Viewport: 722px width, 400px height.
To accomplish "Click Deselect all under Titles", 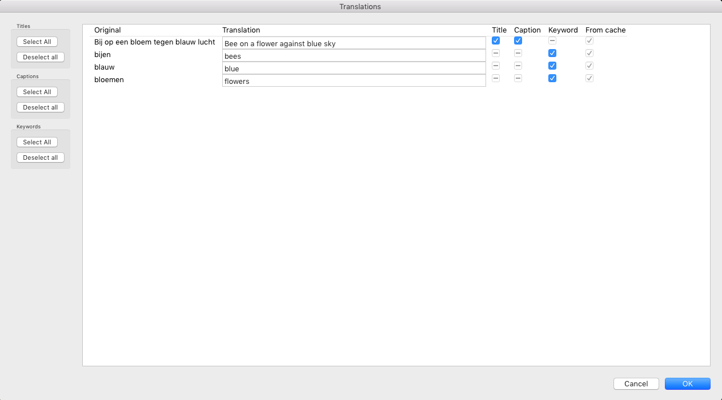I will coord(41,57).
